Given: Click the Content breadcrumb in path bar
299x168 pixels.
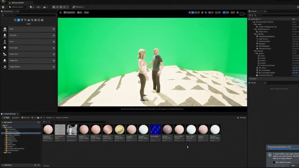Looking at the screenshot, I should coord(49,118).
